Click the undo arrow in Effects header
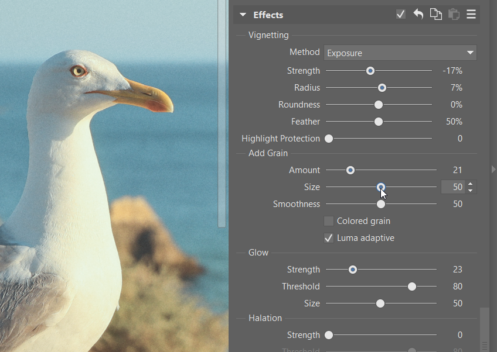Viewport: 497px width, 352px height. pyautogui.click(x=418, y=15)
